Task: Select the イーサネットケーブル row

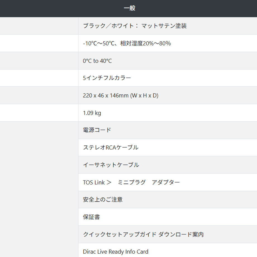Action: point(168,165)
